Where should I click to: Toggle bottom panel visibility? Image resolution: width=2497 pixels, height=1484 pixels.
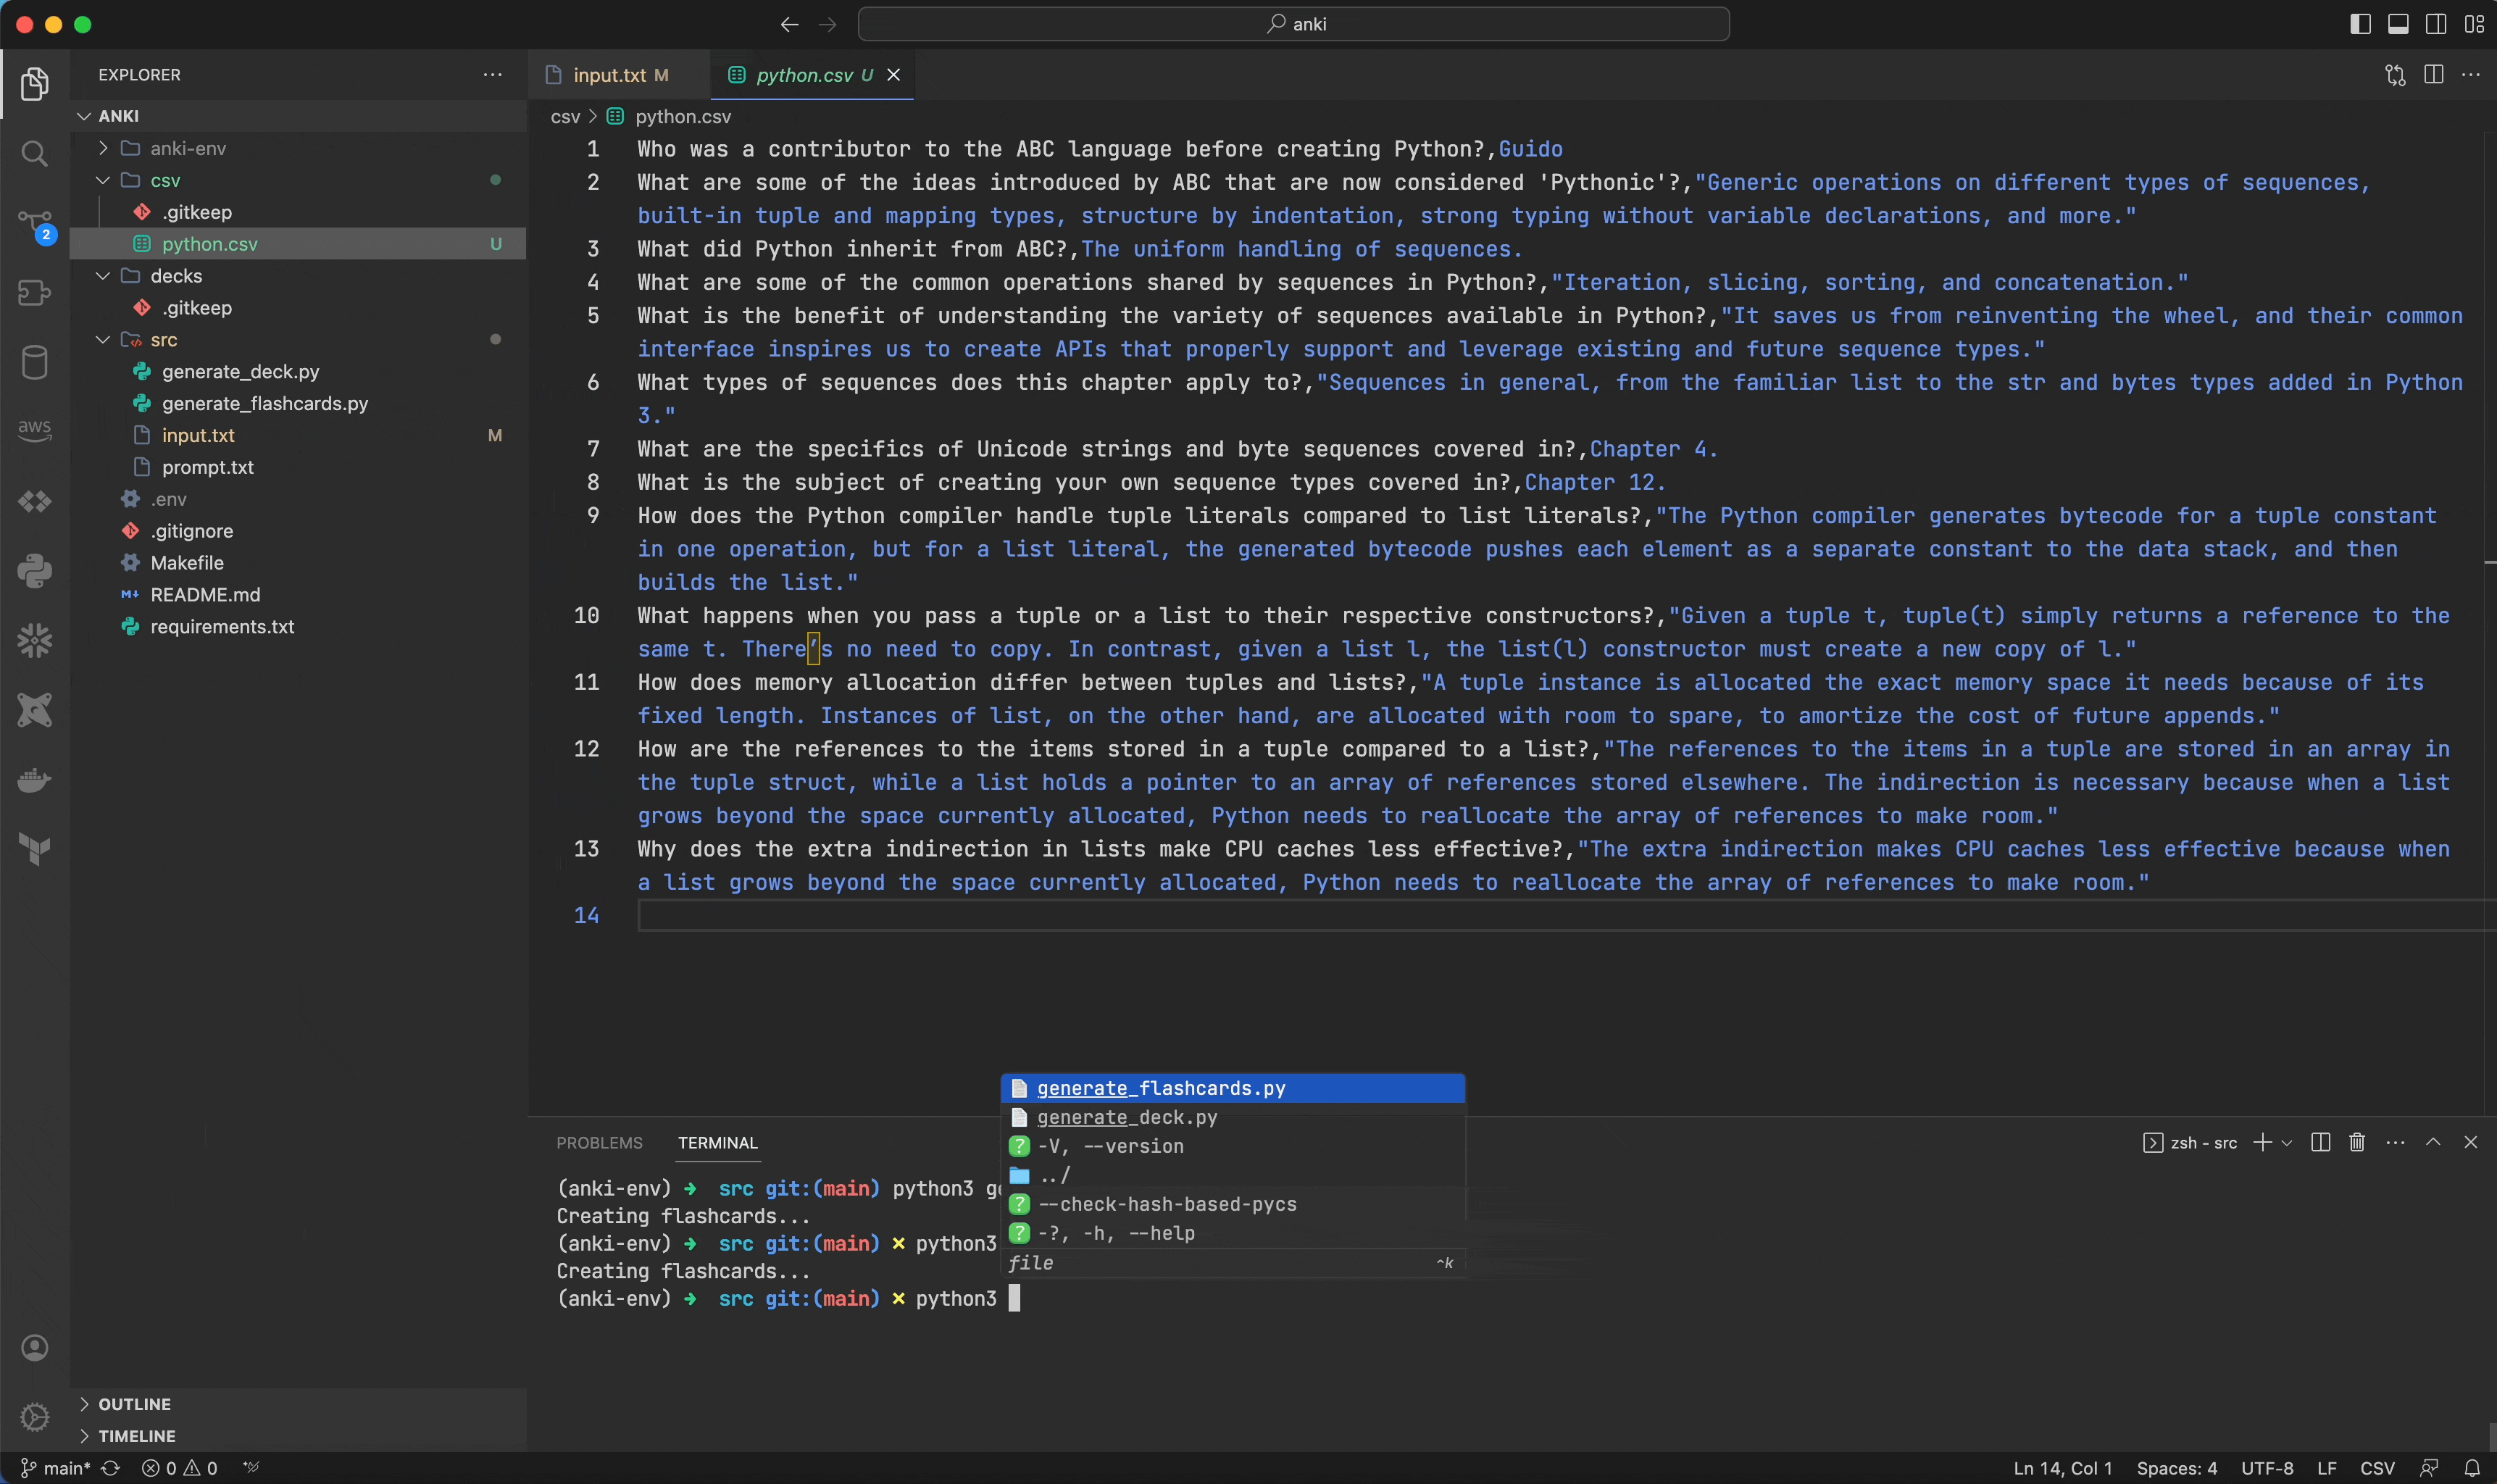tap(2398, 24)
